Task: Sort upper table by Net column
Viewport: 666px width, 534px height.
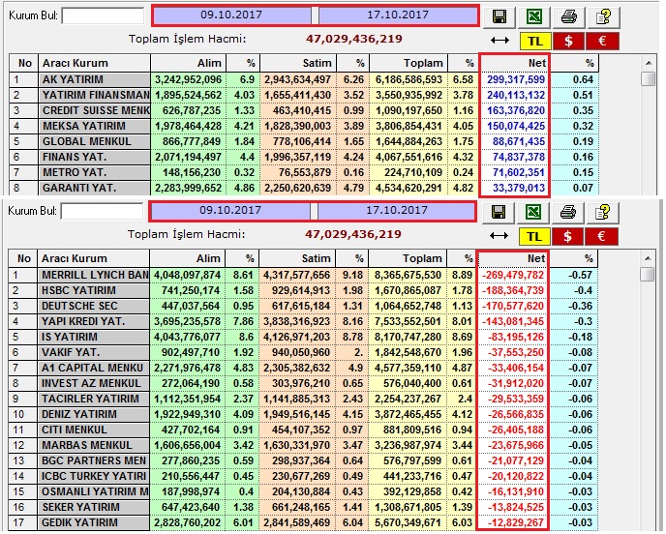Action: tap(515, 63)
